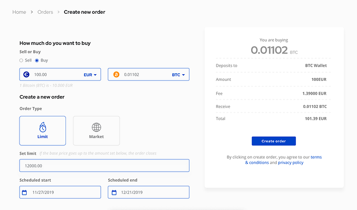This screenshot has width=357, height=210.
Task: Open the terms & conditions link
Action: (283, 160)
